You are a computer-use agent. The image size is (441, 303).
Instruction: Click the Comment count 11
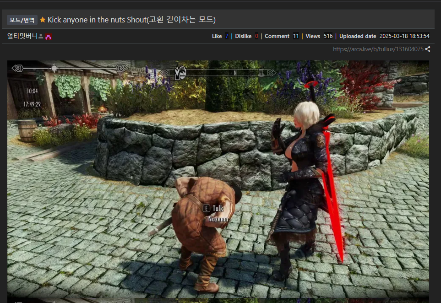coord(296,36)
